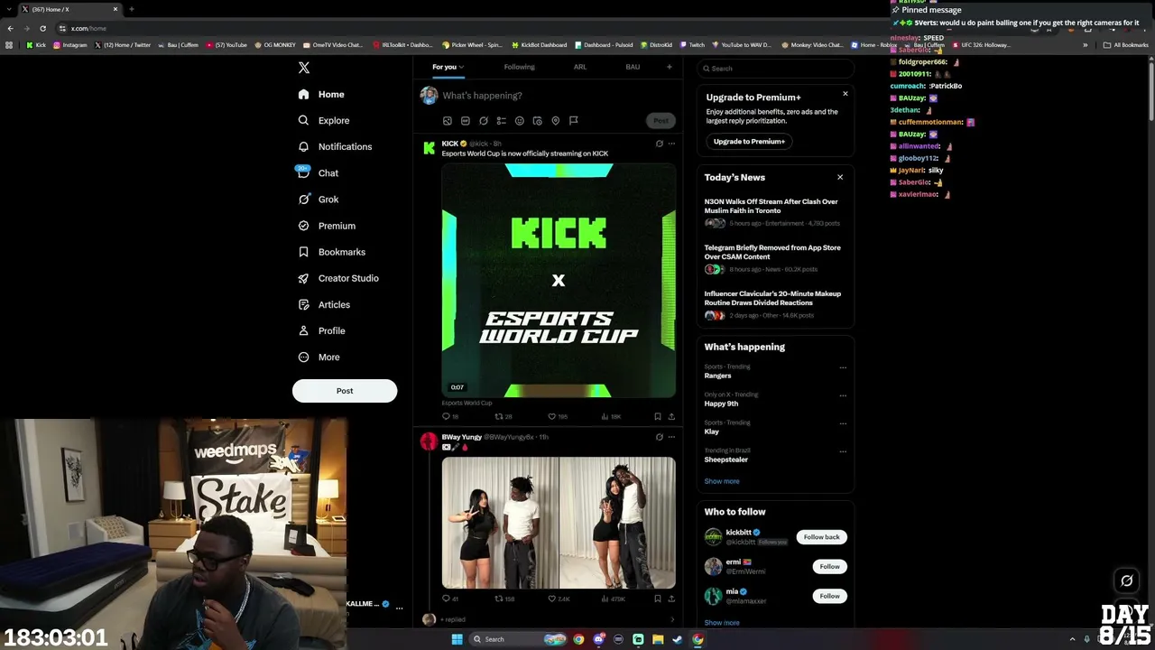Screen dimensions: 1155x650
Task: Open emoji picker in the composer
Action: coord(520,121)
